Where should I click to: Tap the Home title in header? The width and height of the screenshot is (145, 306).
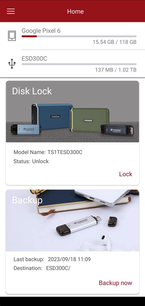click(75, 11)
